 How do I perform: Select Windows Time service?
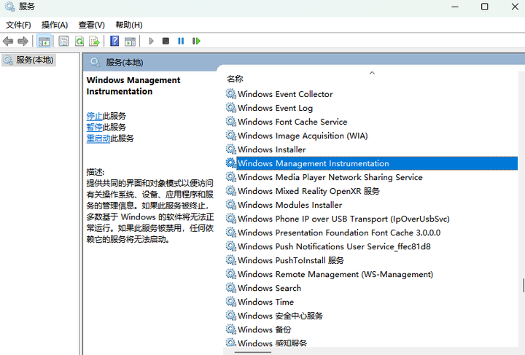click(x=265, y=302)
